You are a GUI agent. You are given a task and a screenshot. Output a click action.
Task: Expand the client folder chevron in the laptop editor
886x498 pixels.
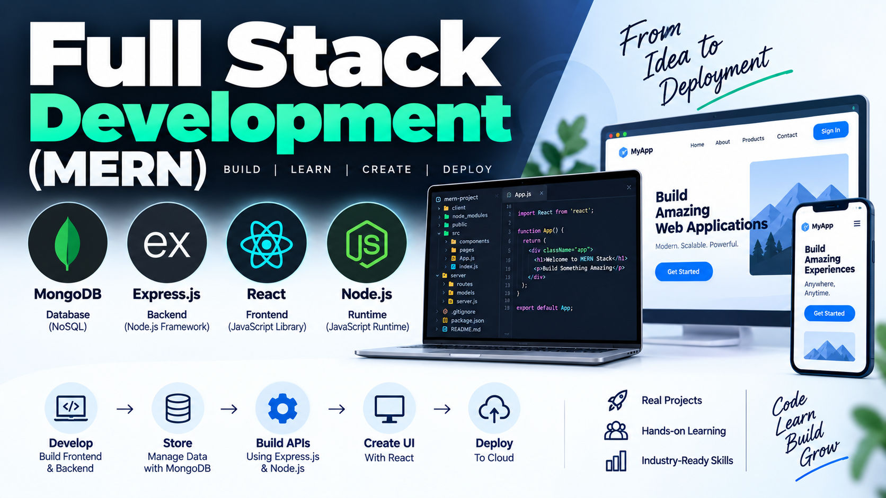click(439, 209)
